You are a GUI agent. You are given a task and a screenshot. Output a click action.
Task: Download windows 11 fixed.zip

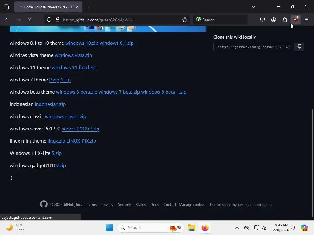(74, 68)
